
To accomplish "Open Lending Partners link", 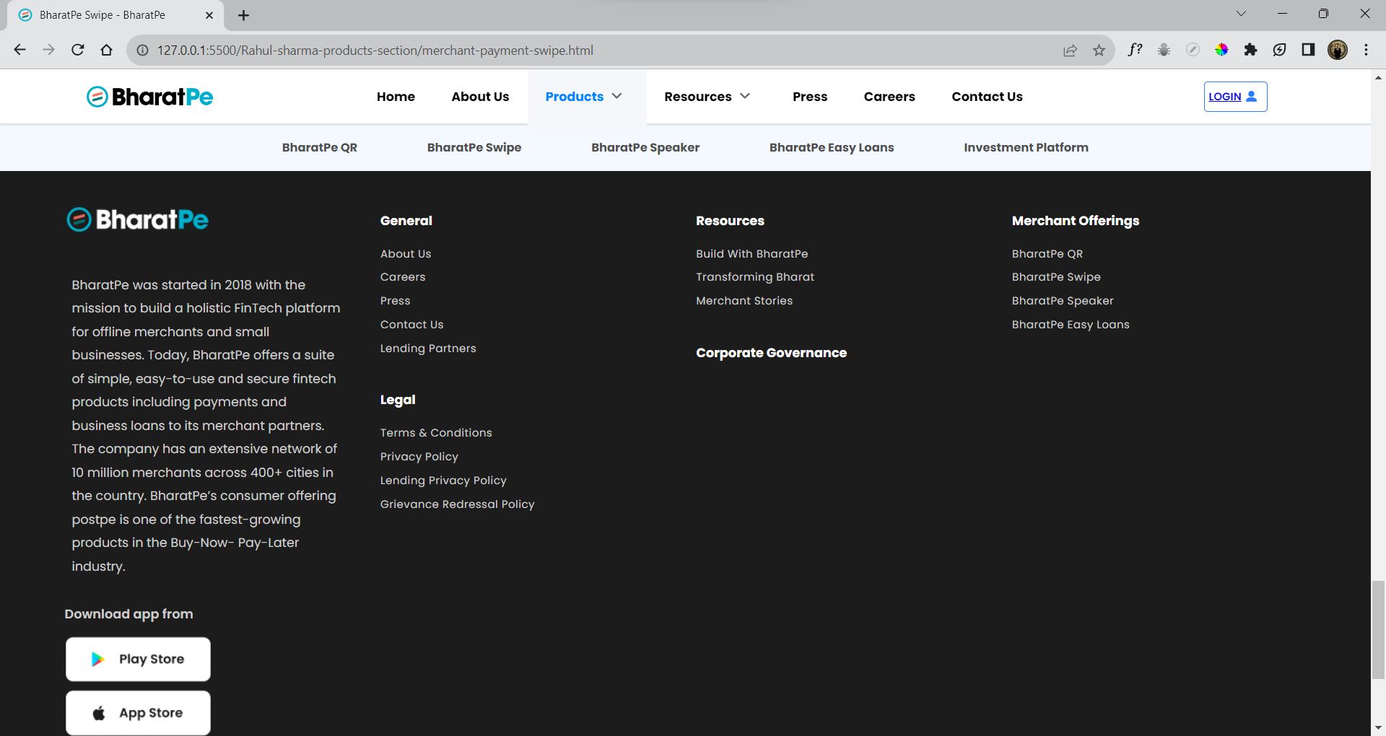I will point(428,349).
